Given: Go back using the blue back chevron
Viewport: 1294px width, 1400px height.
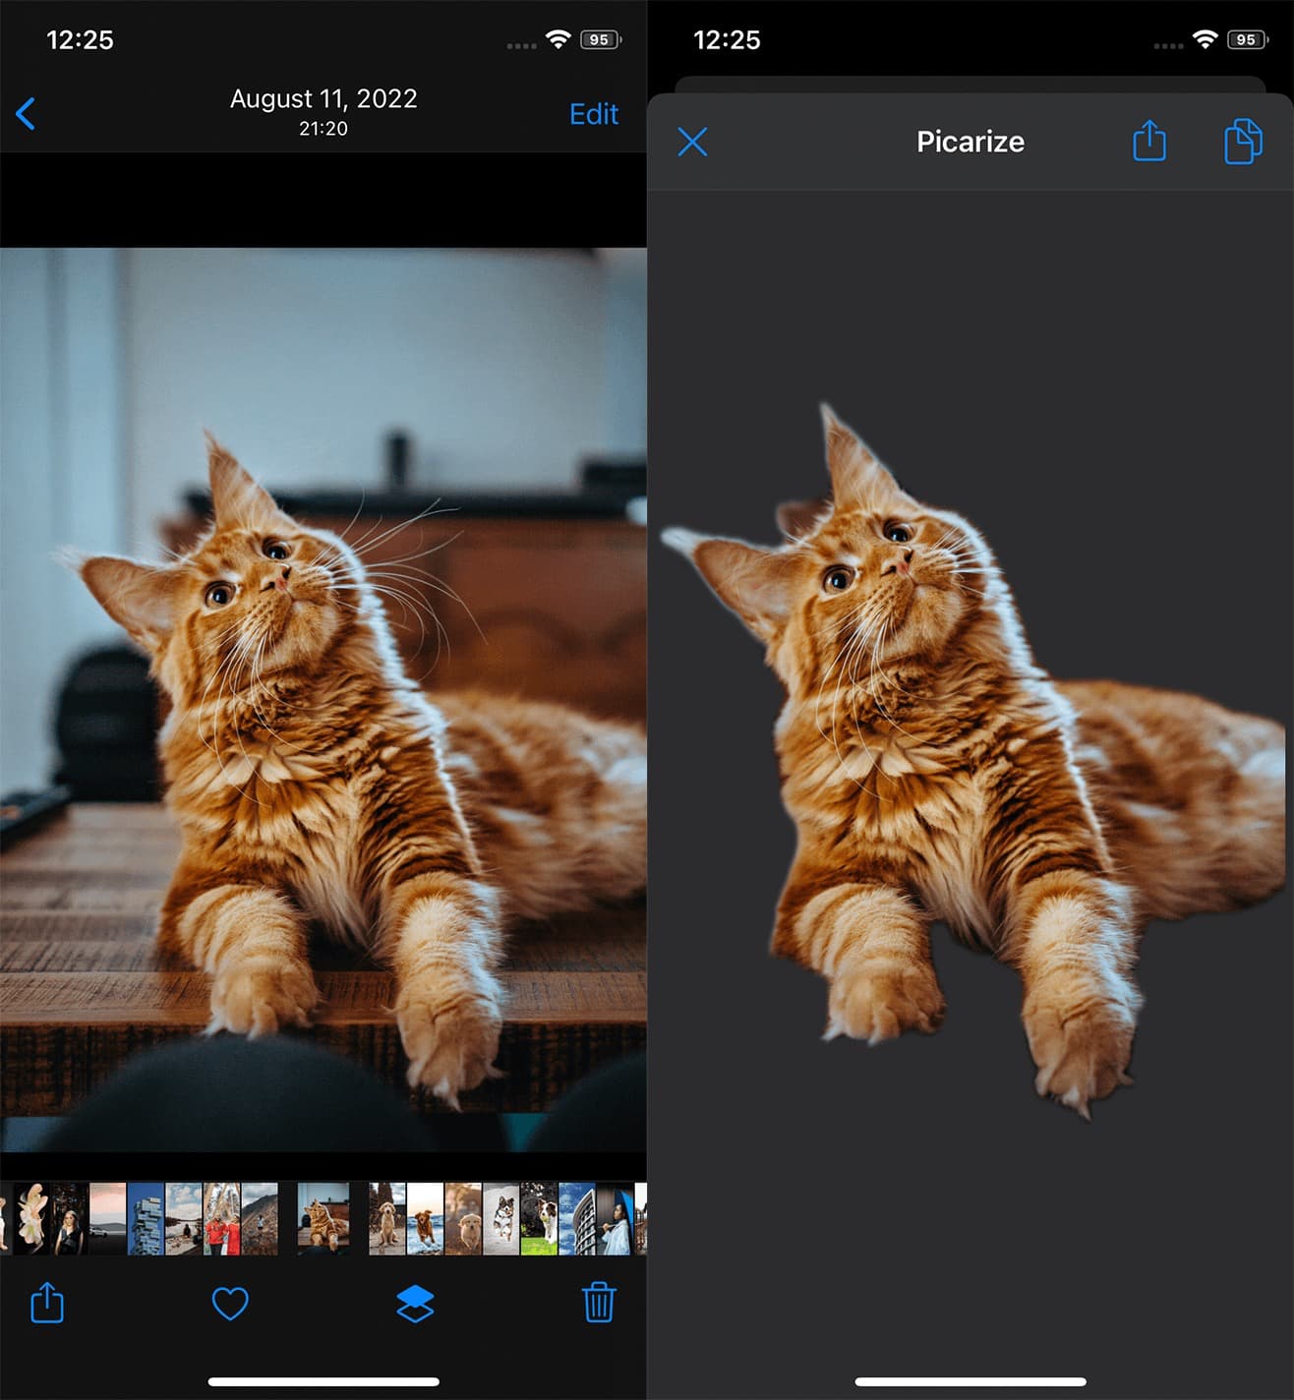Looking at the screenshot, I should pos(26,114).
